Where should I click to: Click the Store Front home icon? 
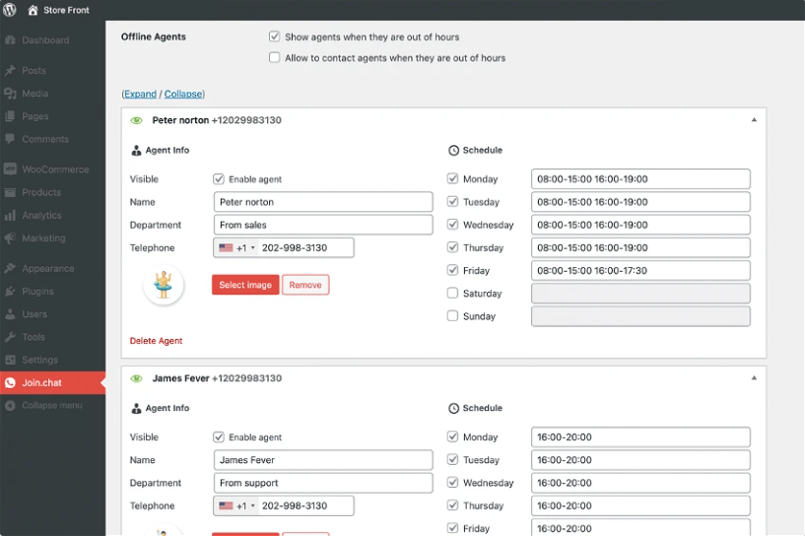pyautogui.click(x=34, y=10)
